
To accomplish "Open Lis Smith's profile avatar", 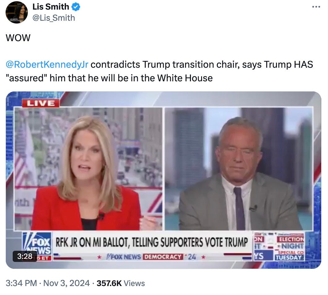I will [x=16, y=12].
